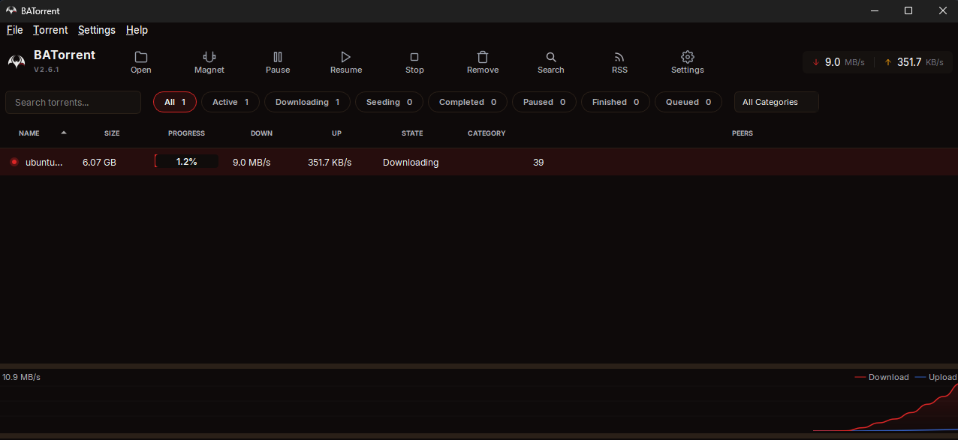Sort by the STATE column header

click(x=412, y=133)
